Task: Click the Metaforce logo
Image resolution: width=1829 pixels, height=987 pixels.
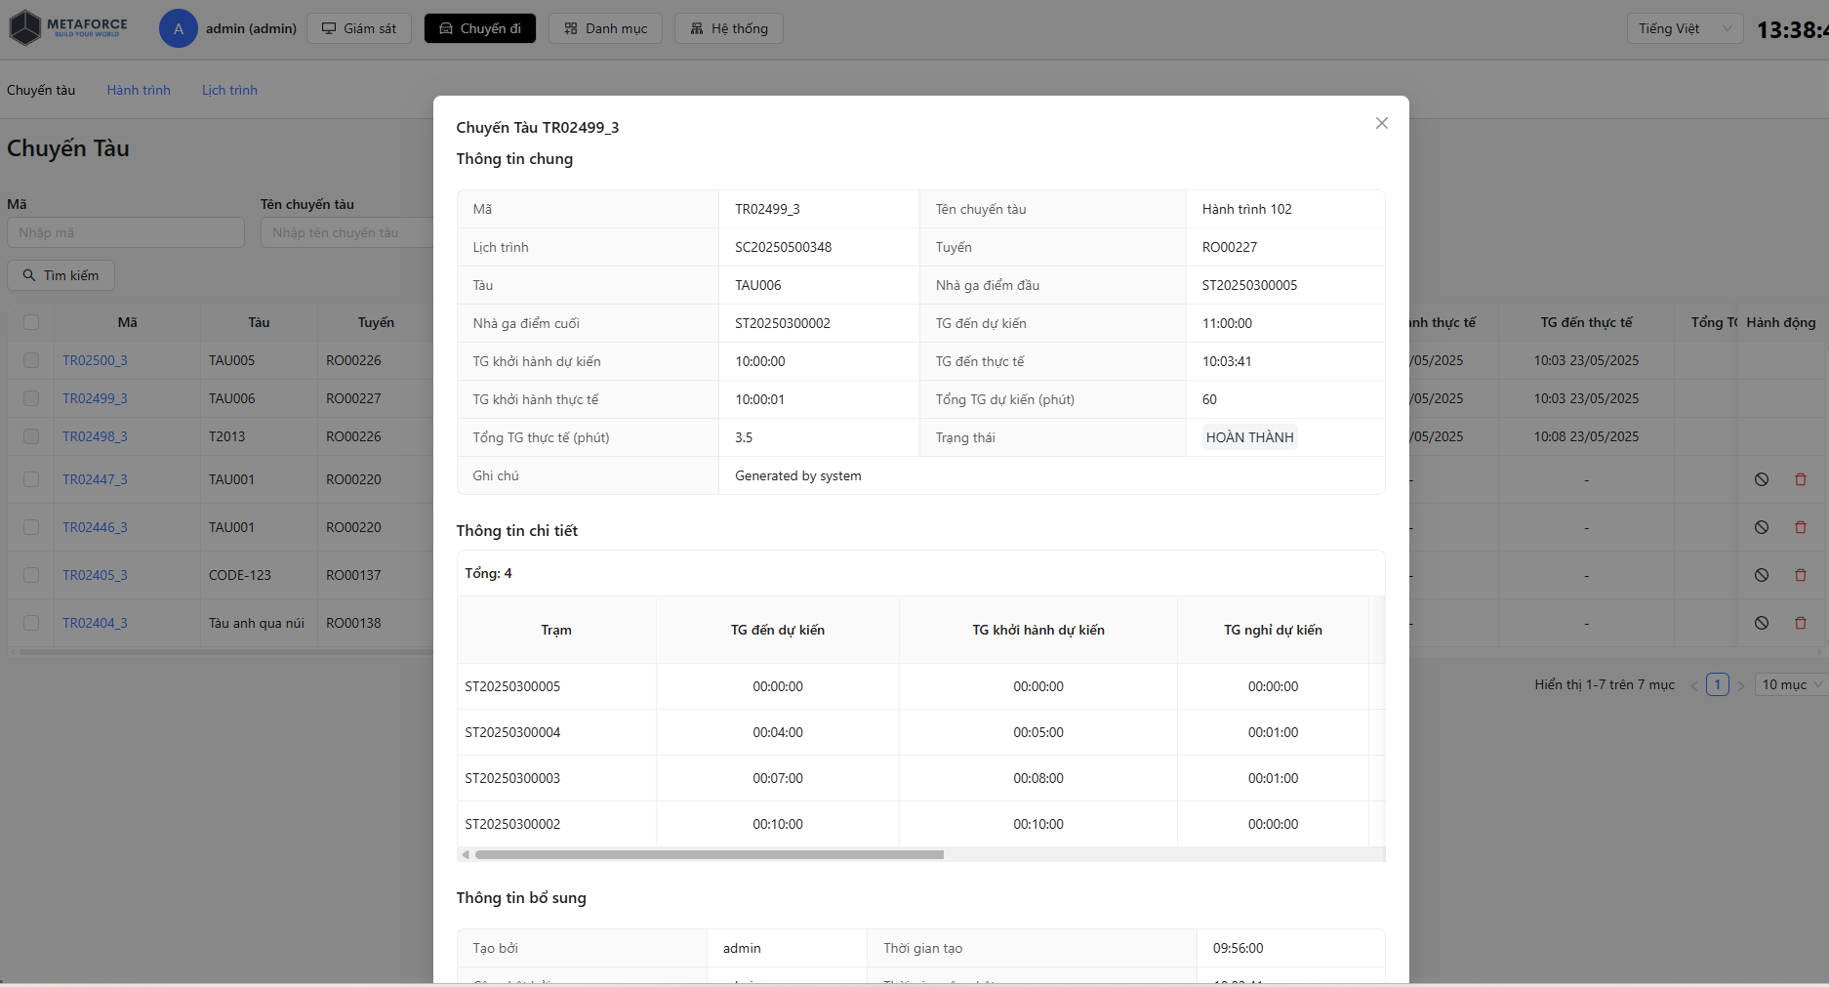Action: [x=68, y=27]
